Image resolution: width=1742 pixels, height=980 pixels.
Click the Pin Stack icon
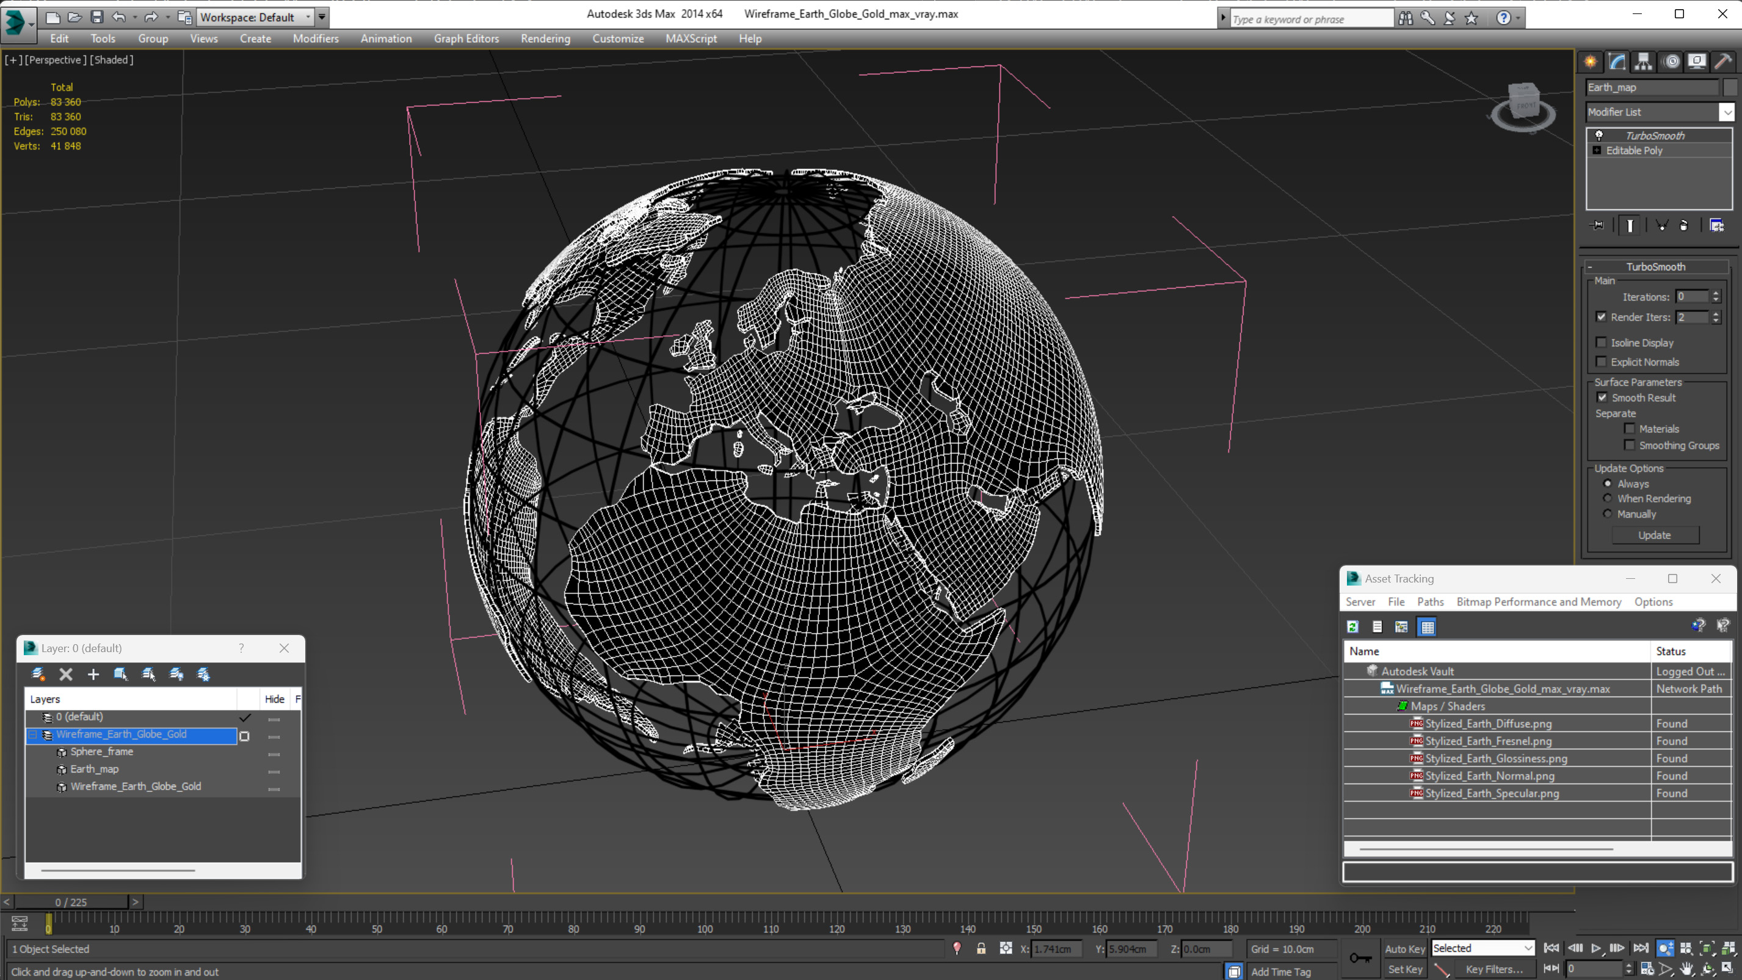(1598, 225)
